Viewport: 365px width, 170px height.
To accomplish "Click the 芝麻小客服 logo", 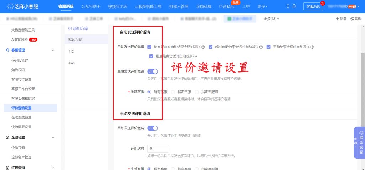I will click(22, 6).
